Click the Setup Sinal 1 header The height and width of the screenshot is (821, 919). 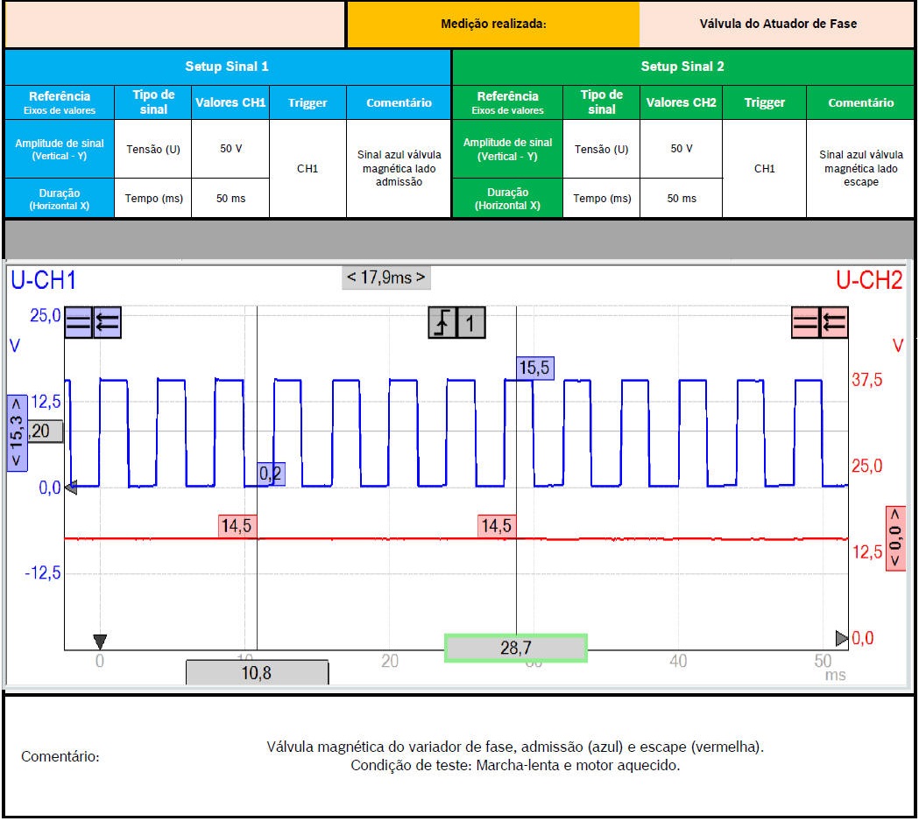point(227,67)
